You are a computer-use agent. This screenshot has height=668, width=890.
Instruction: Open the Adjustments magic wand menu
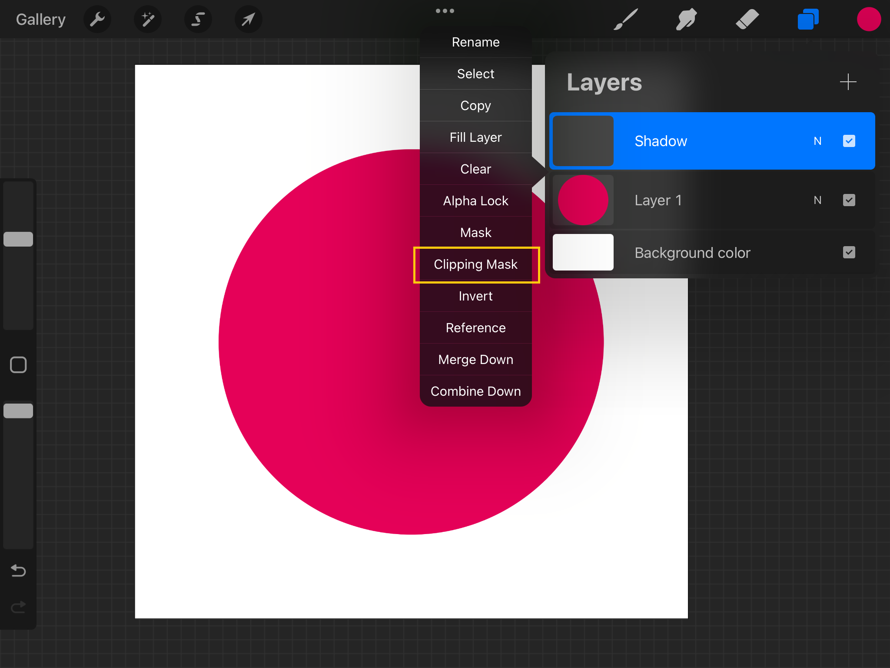(148, 19)
